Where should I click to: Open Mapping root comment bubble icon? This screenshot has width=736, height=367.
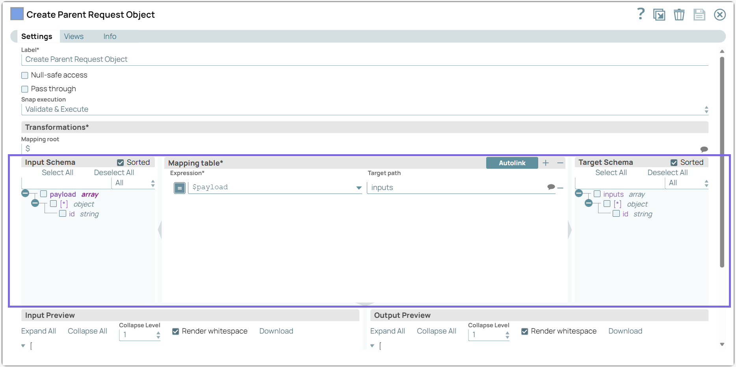pyautogui.click(x=704, y=149)
